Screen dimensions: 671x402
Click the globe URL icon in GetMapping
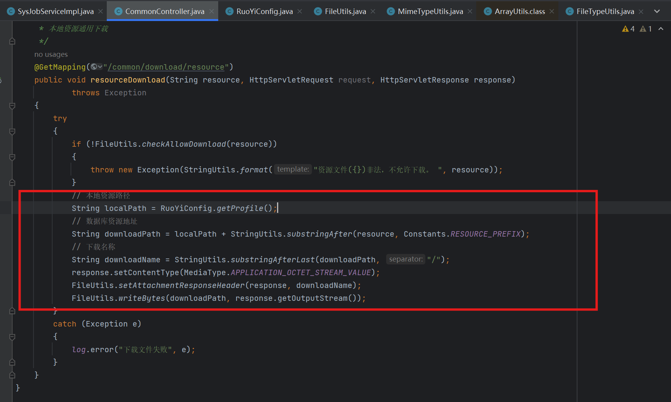click(94, 67)
